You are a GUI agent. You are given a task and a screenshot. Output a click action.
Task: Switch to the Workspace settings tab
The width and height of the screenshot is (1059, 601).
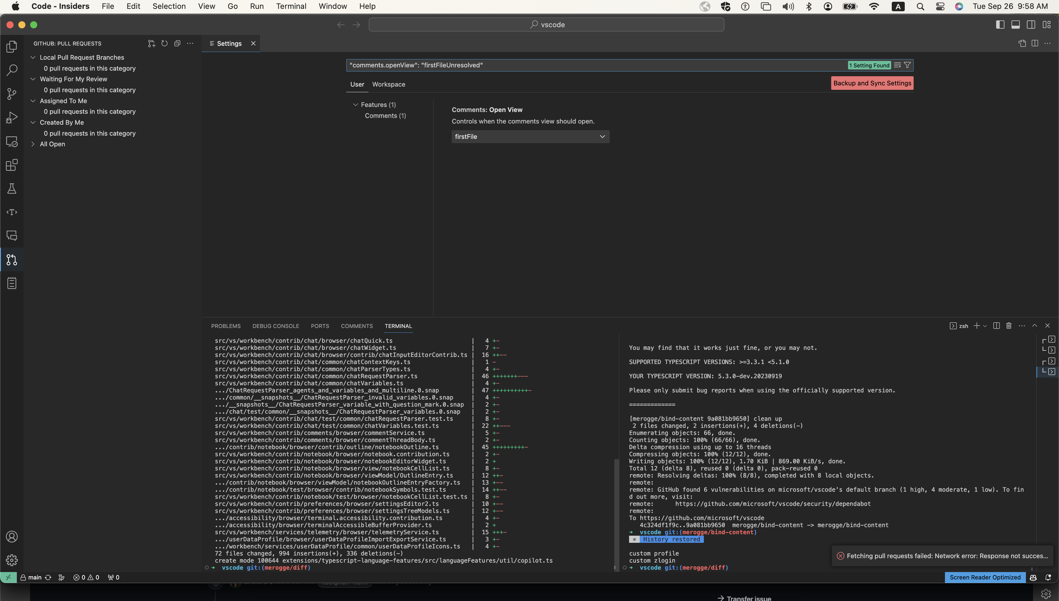[388, 84]
